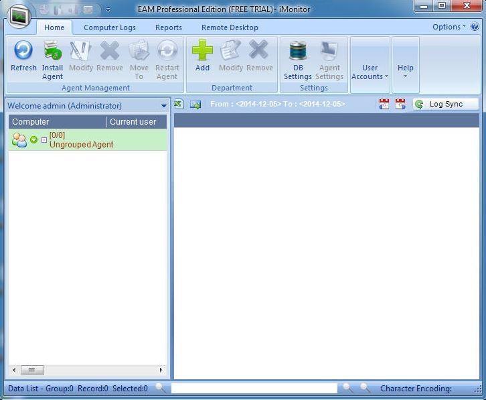This screenshot has height=400, width=486.
Task: Click Remove in Department group
Action: tap(260, 56)
